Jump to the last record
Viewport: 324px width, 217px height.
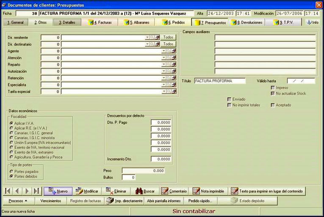(36, 191)
